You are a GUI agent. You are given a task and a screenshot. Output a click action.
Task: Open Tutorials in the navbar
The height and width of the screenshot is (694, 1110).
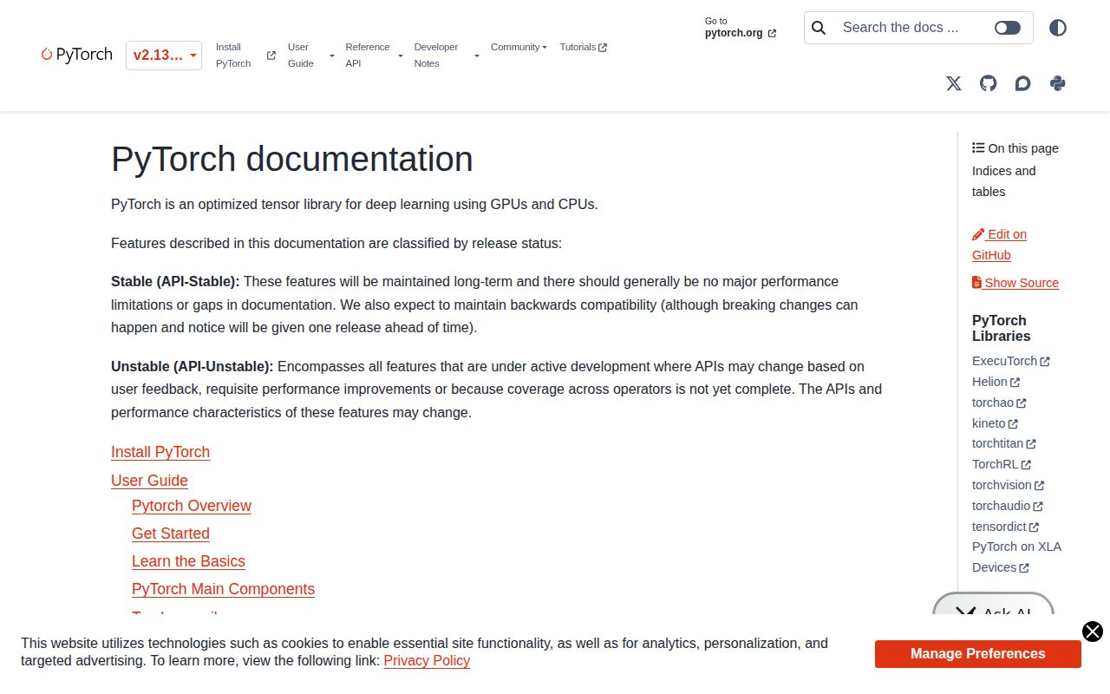point(584,47)
